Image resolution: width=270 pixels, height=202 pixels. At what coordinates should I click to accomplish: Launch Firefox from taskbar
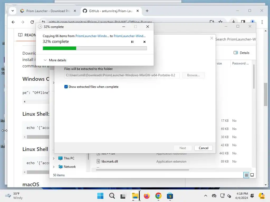coord(147,196)
